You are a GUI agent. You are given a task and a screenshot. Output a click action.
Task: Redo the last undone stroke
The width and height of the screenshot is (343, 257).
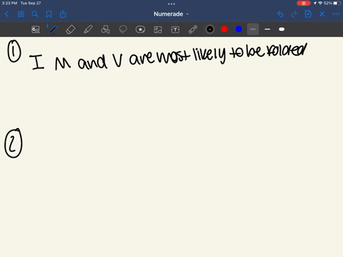coord(294,14)
